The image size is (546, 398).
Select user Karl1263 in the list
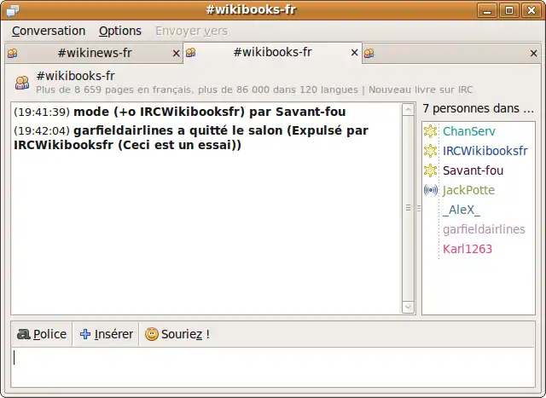point(468,249)
